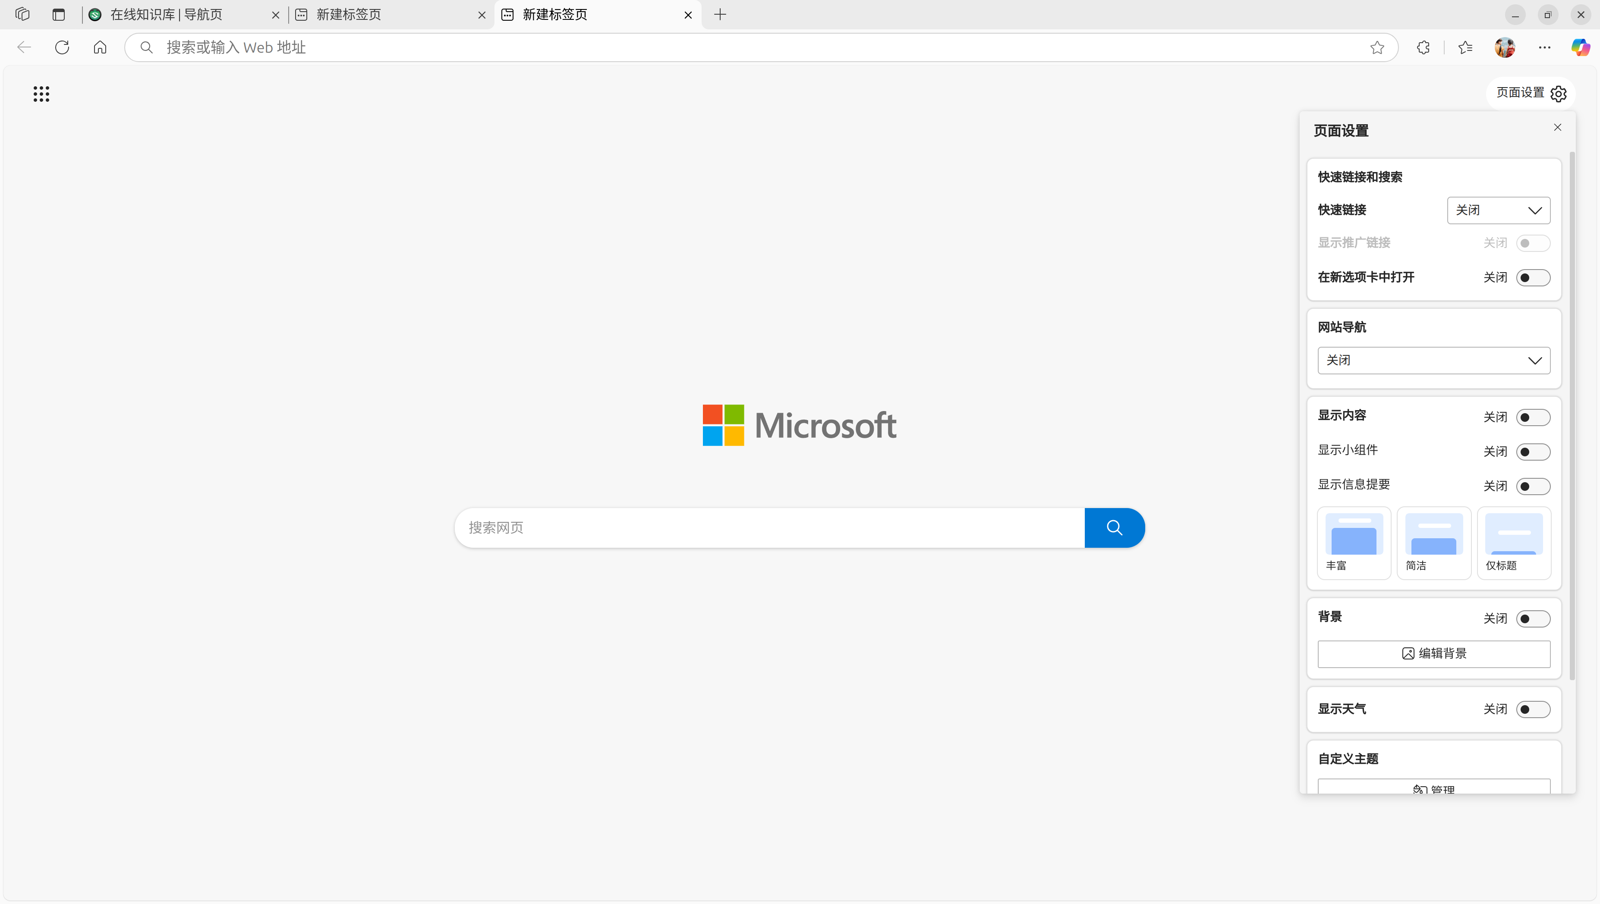Viewport: 1600px width, 904px height.
Task: Open the apps grid launcher
Action: click(x=41, y=94)
